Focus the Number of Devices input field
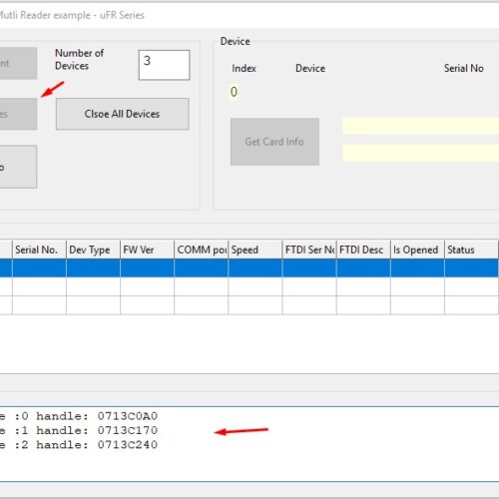499x499 pixels. pos(165,65)
